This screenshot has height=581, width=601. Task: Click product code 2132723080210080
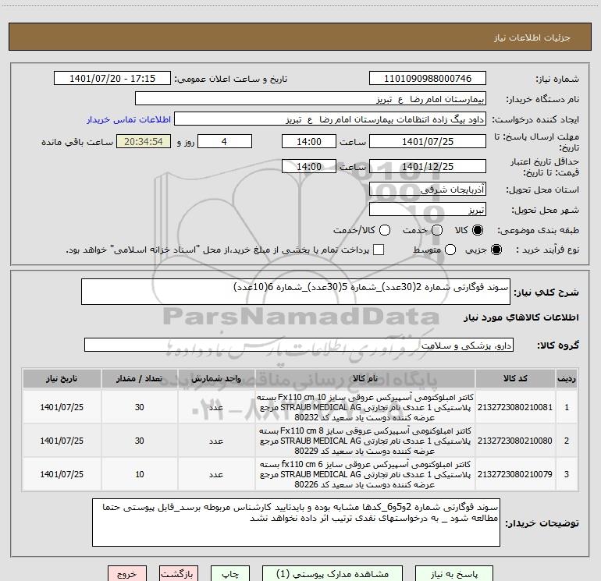coord(515,441)
